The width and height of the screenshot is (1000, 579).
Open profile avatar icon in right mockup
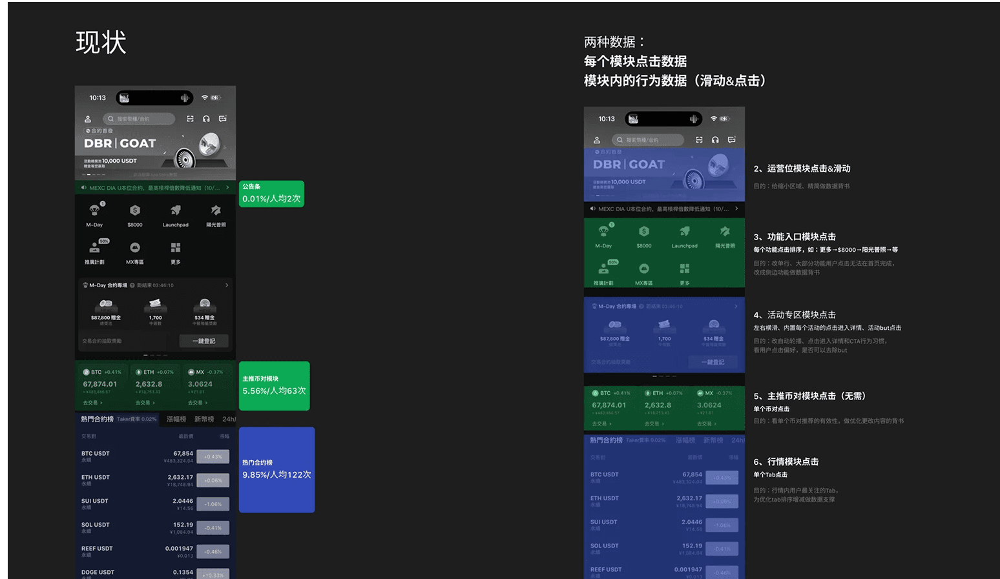pos(597,140)
